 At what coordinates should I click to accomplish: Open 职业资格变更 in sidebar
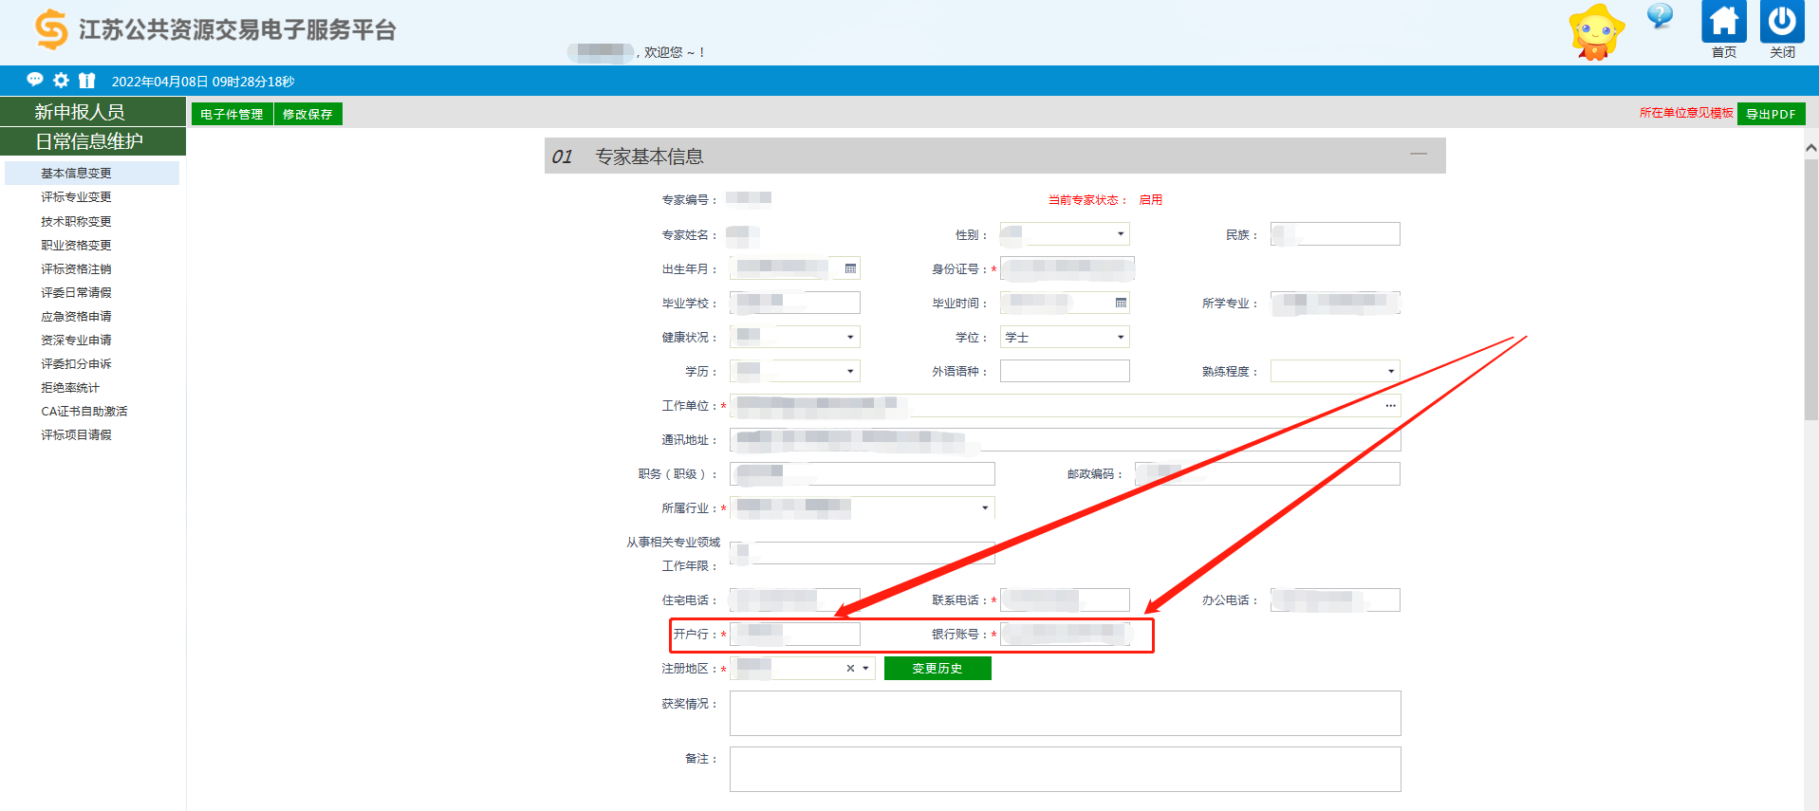(76, 245)
